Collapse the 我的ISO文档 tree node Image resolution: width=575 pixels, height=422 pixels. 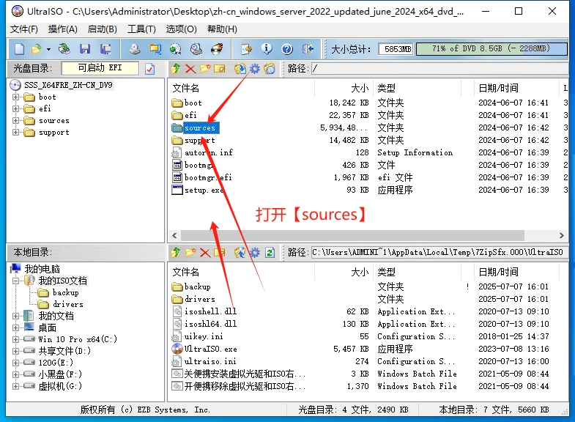16,281
